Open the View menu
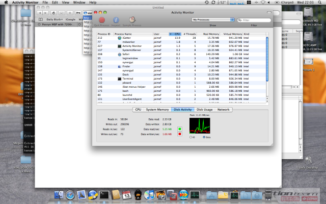The width and height of the screenshot is (326, 204). pyautogui.click(x=66, y=2)
